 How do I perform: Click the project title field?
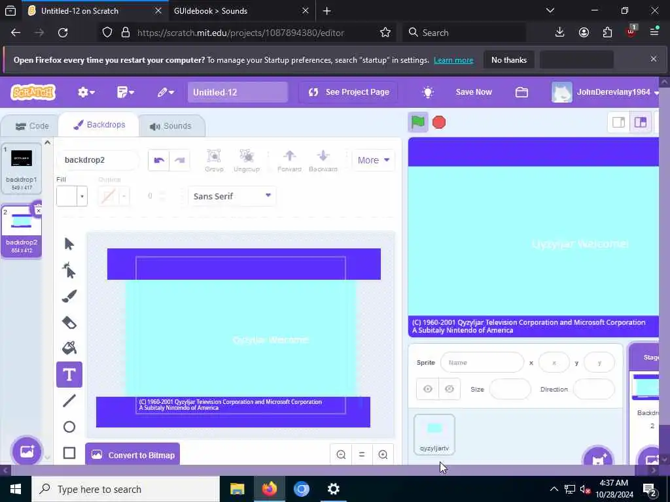pyautogui.click(x=238, y=92)
